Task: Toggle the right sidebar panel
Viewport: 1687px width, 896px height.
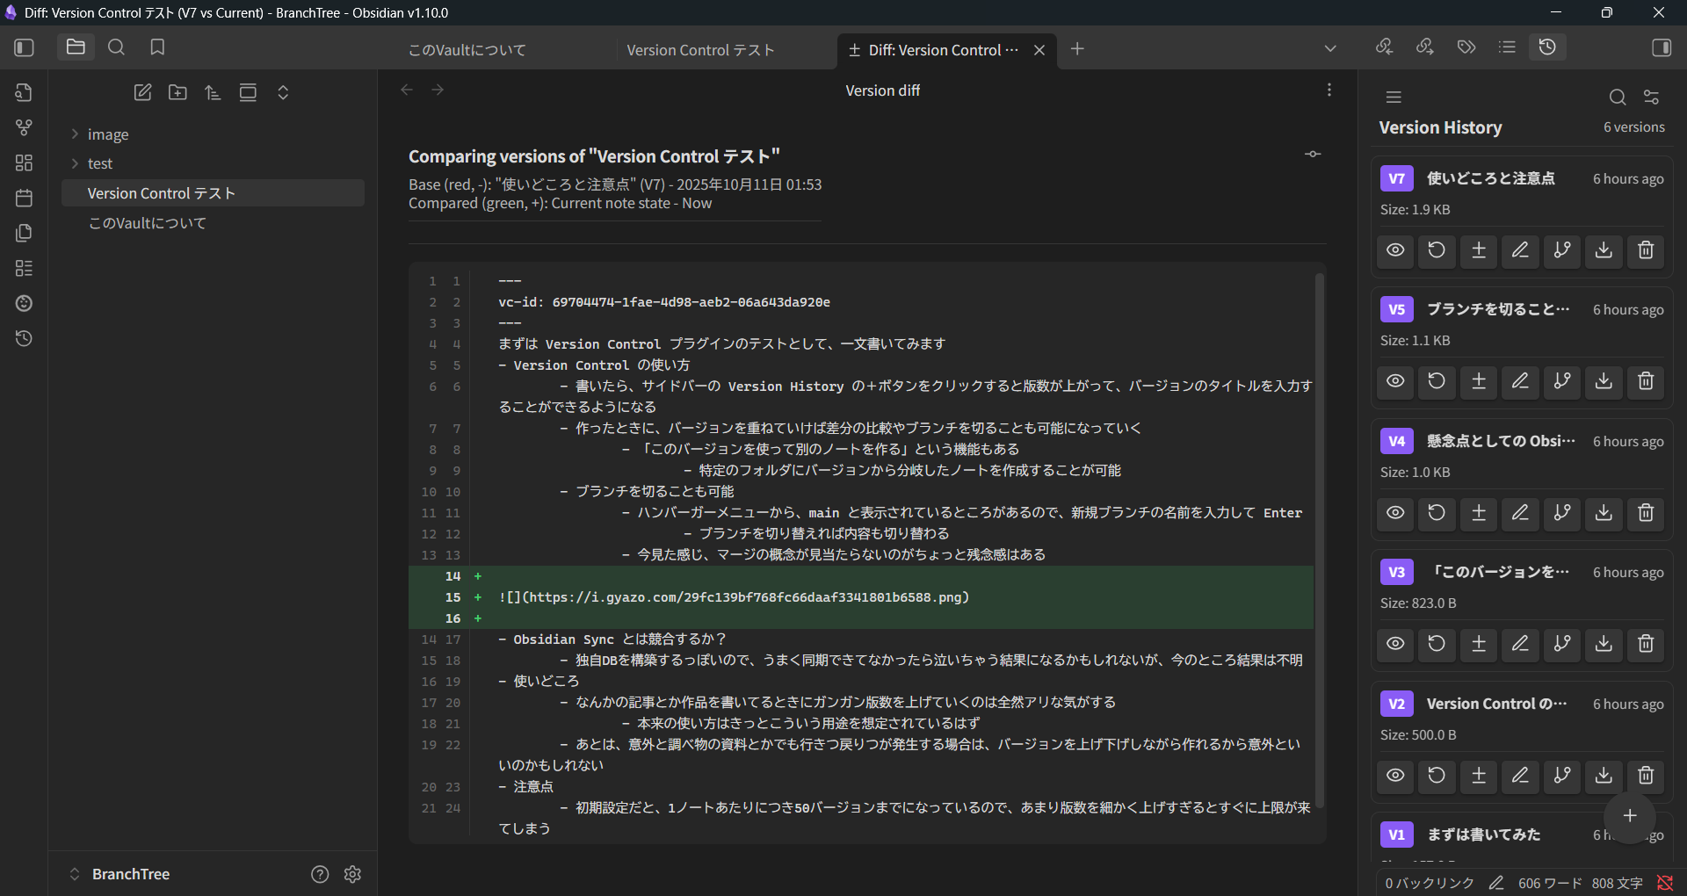Action: 1662,47
